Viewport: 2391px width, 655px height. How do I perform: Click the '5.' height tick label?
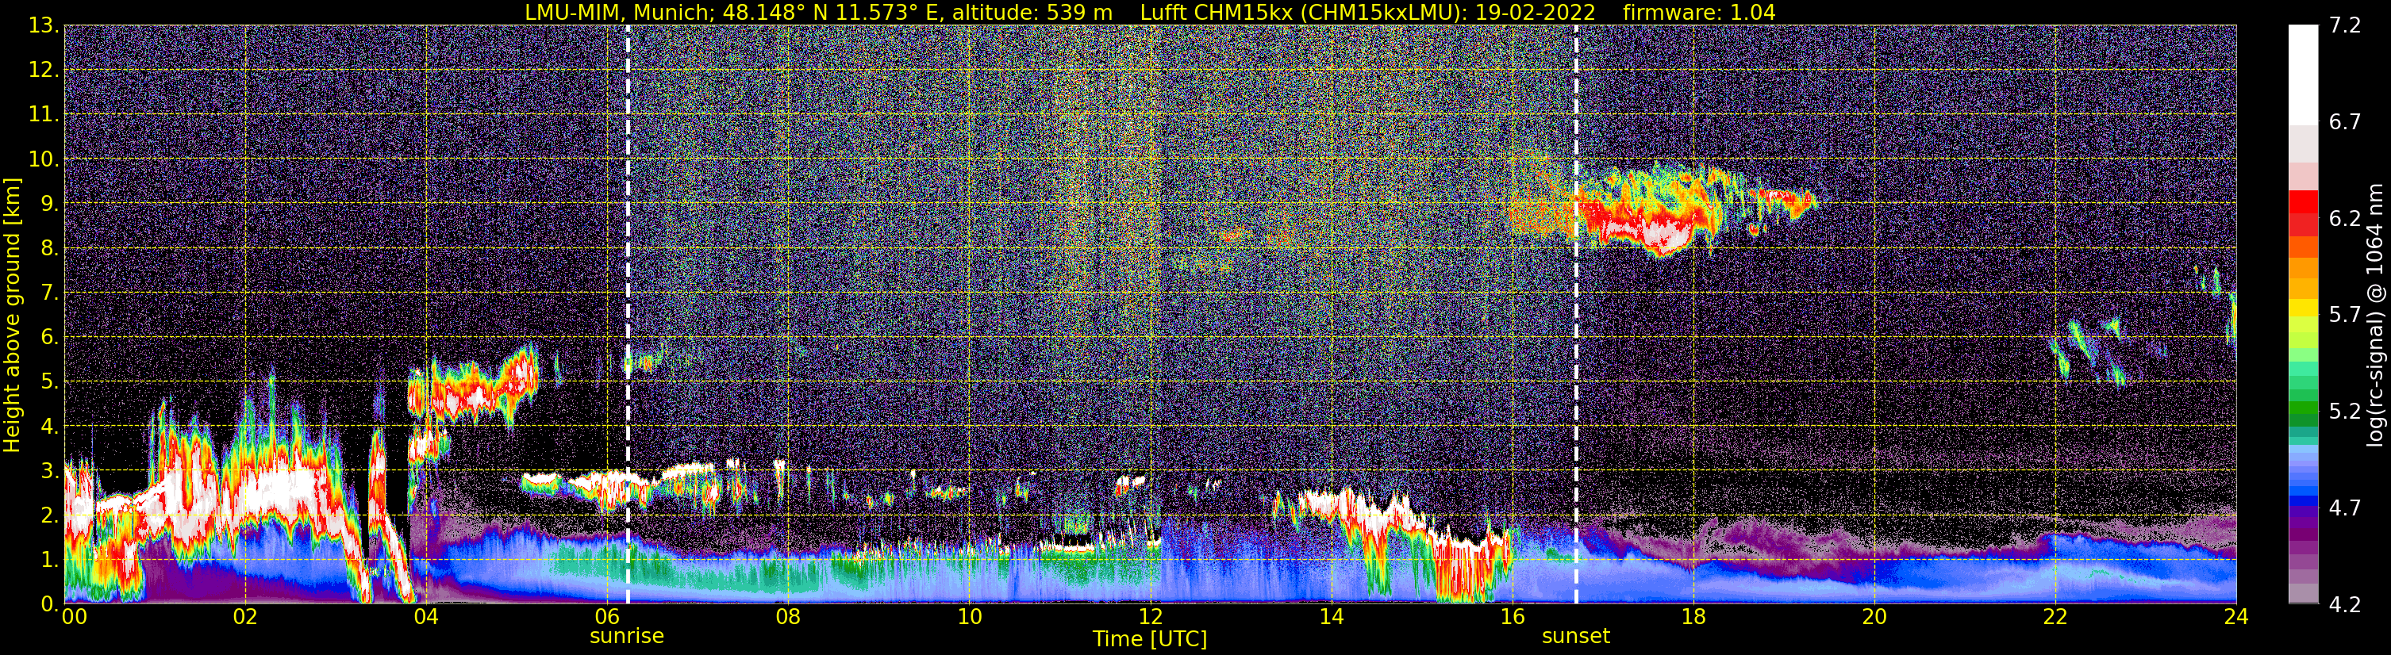coord(49,381)
